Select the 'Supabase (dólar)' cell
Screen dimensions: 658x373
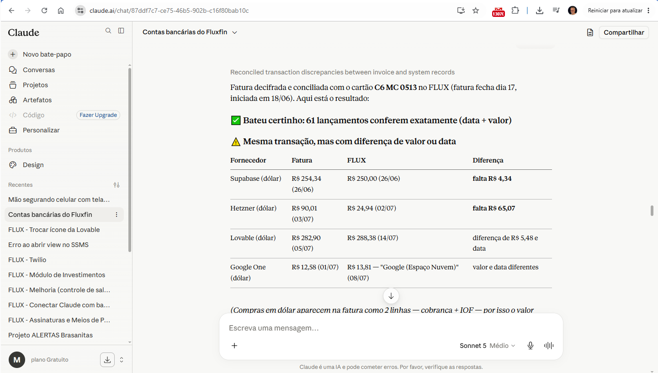(255, 179)
